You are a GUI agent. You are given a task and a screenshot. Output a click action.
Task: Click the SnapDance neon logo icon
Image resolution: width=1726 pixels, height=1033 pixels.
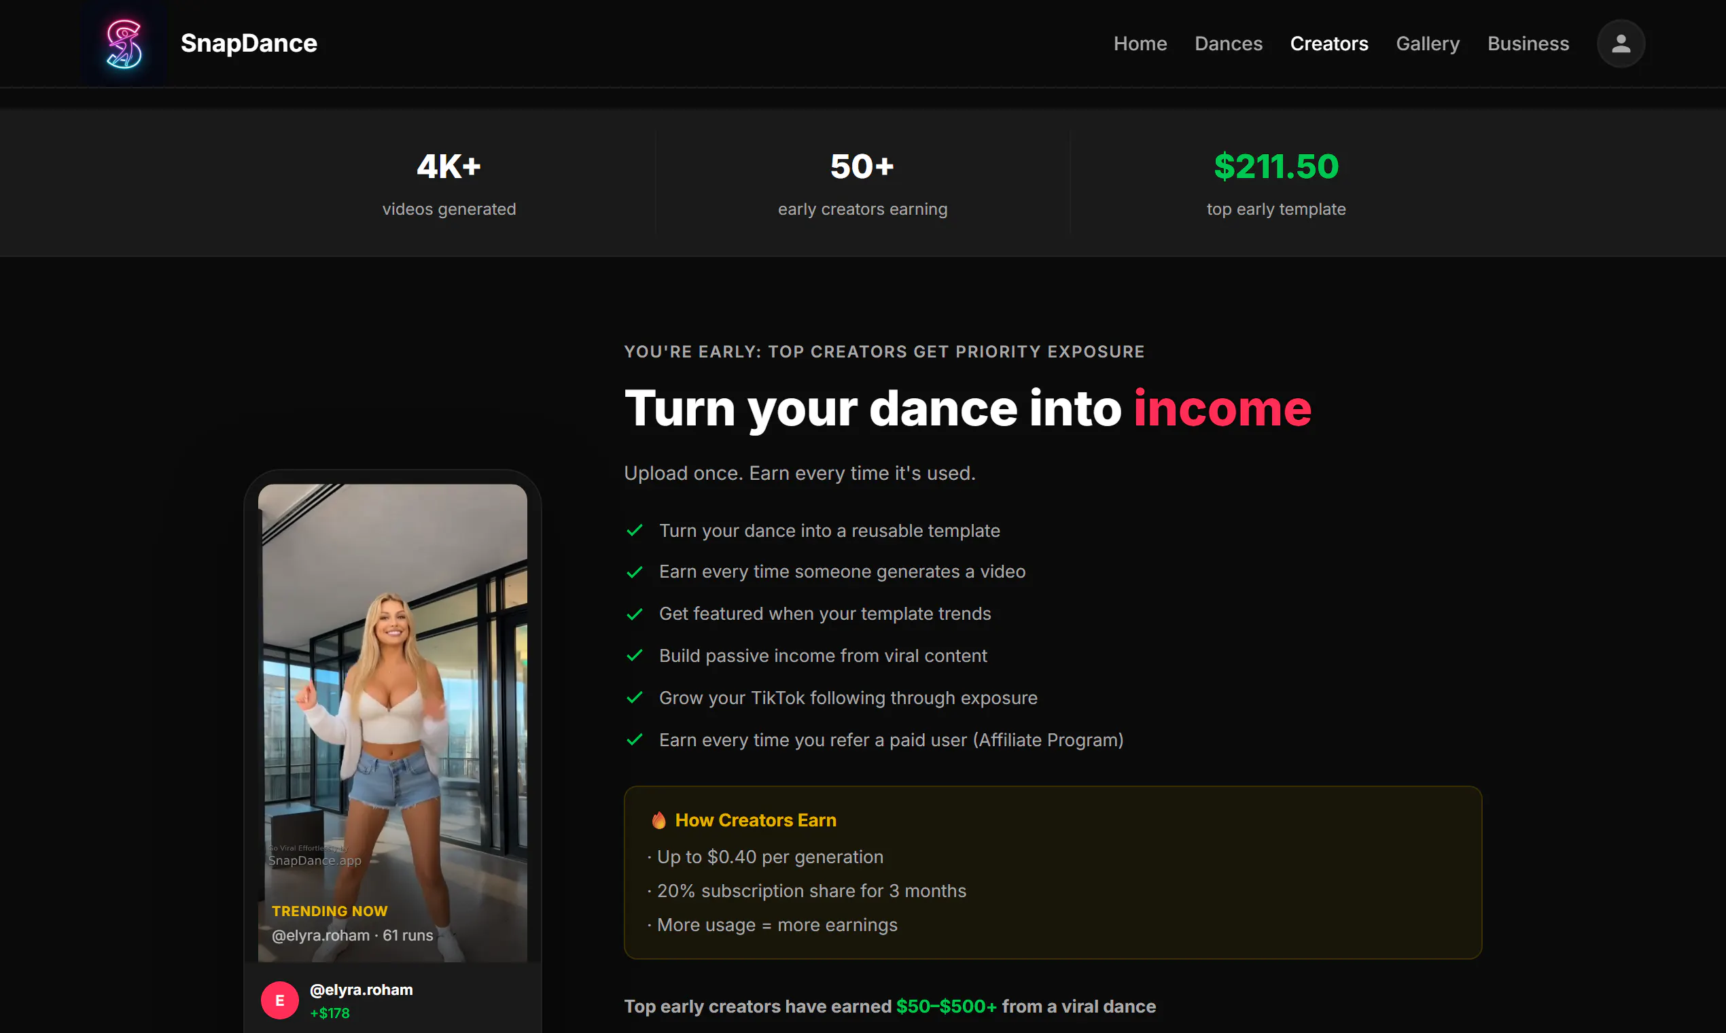tap(124, 43)
